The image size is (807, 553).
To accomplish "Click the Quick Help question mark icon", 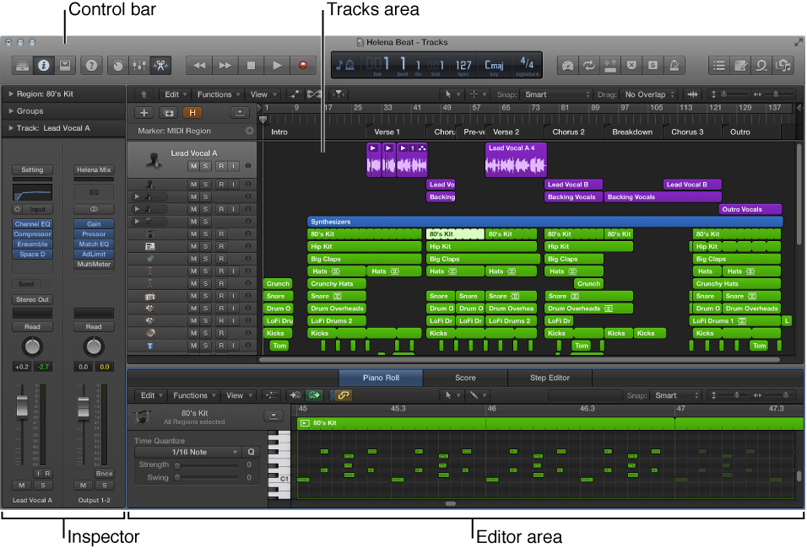I will click(92, 65).
